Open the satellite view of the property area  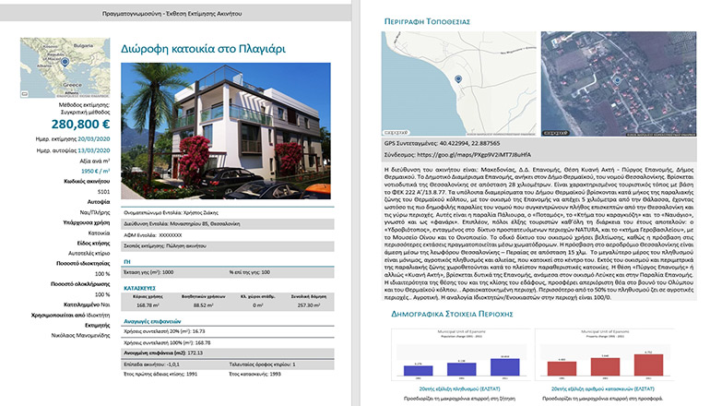click(619, 84)
